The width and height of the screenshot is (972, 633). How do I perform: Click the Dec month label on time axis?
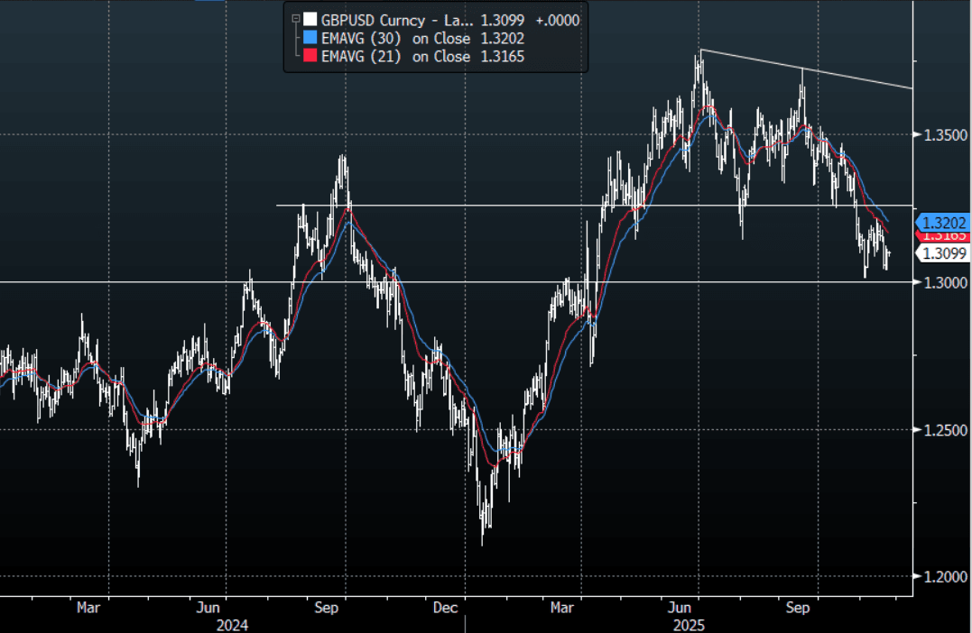point(445,608)
